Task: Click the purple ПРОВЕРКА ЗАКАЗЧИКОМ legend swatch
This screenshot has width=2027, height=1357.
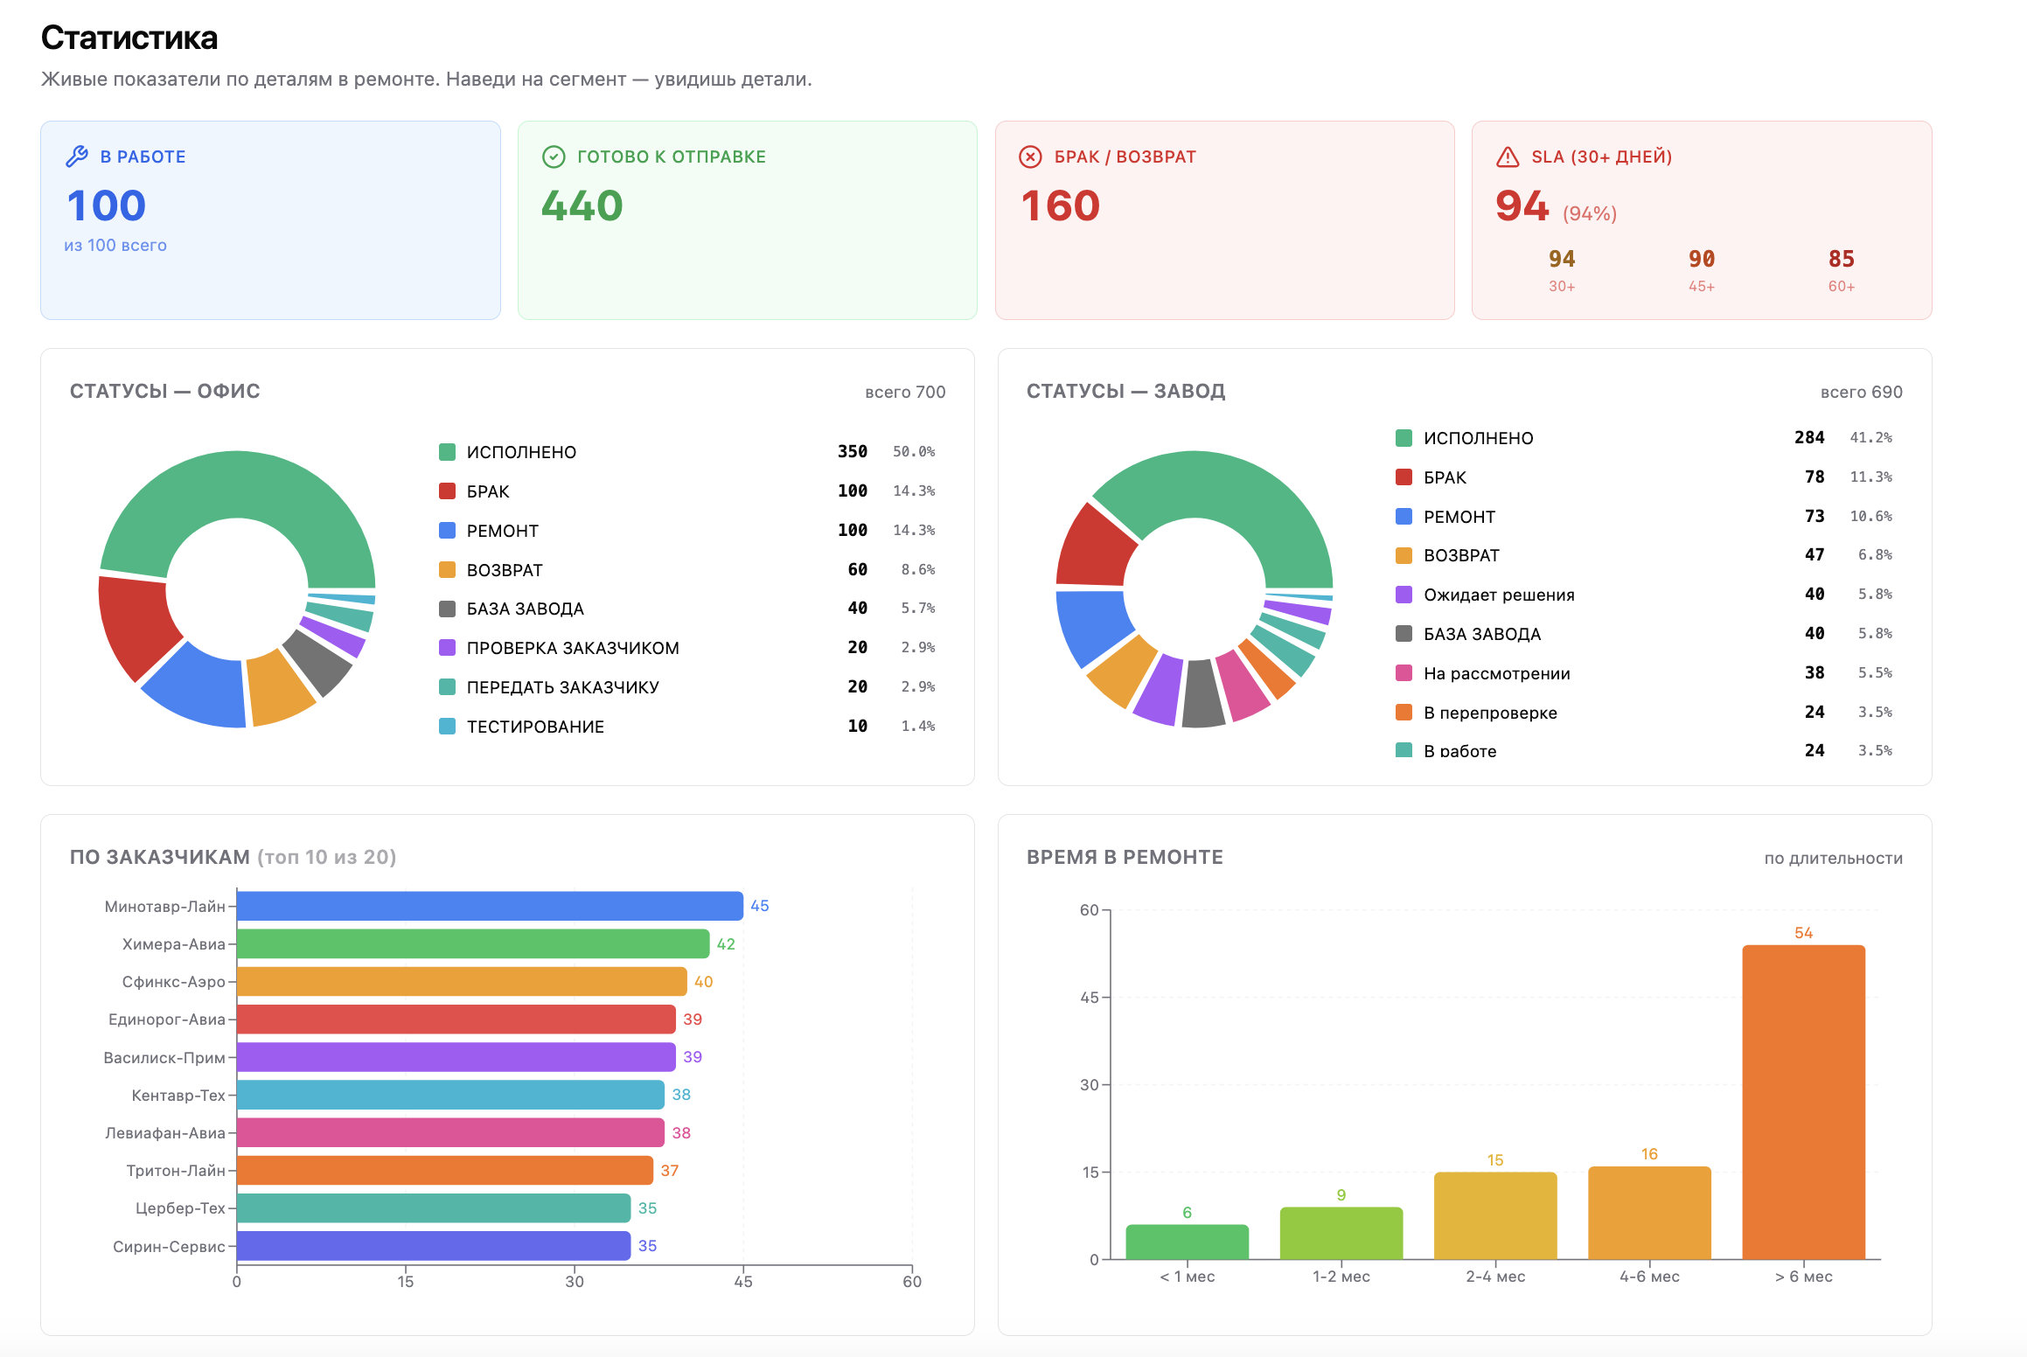Action: [447, 648]
